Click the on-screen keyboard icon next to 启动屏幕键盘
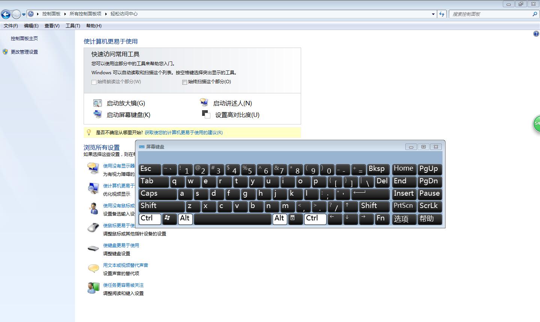 [x=97, y=114]
